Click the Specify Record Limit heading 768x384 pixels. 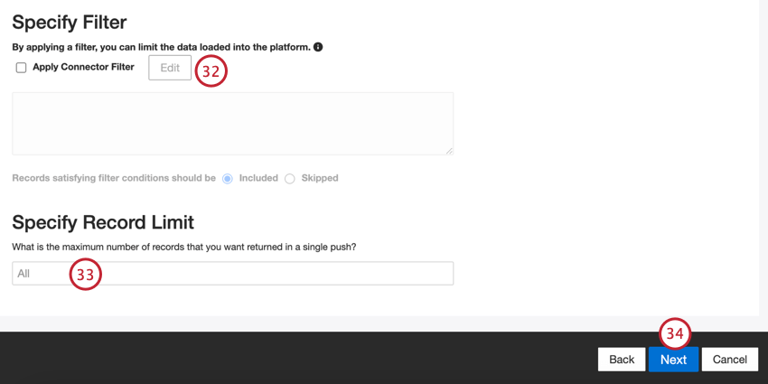point(103,222)
